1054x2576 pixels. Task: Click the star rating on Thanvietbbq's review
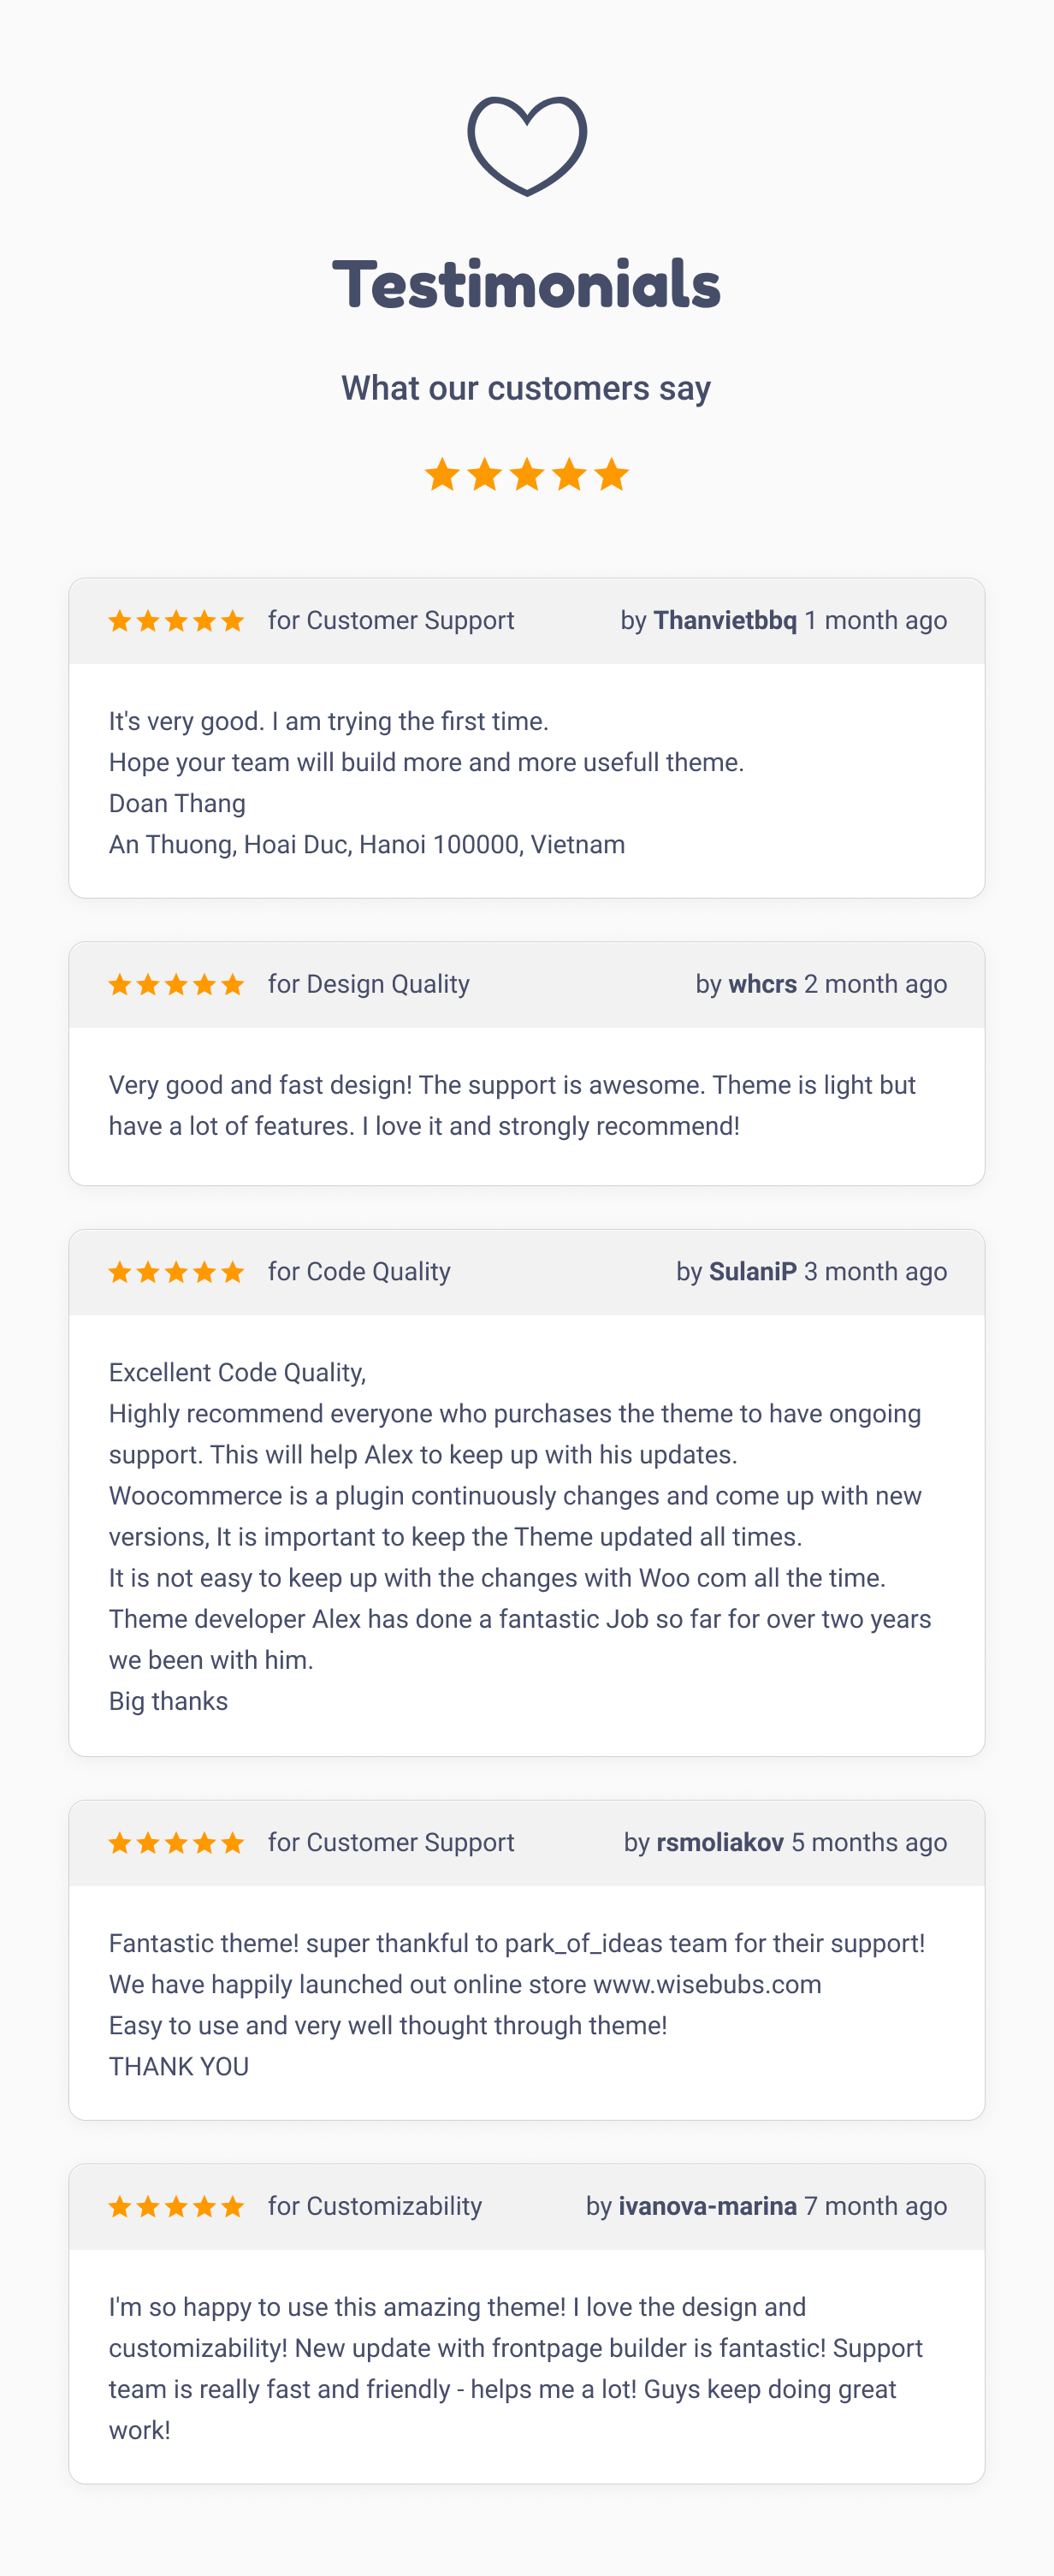(176, 621)
